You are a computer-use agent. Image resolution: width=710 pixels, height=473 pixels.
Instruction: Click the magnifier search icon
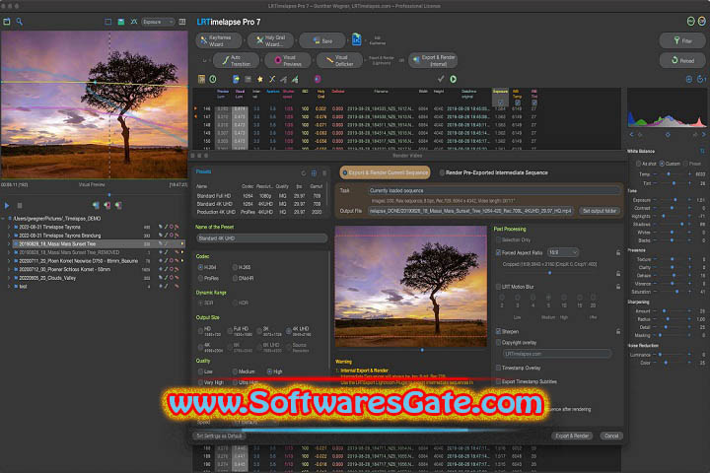pyautogui.click(x=20, y=22)
